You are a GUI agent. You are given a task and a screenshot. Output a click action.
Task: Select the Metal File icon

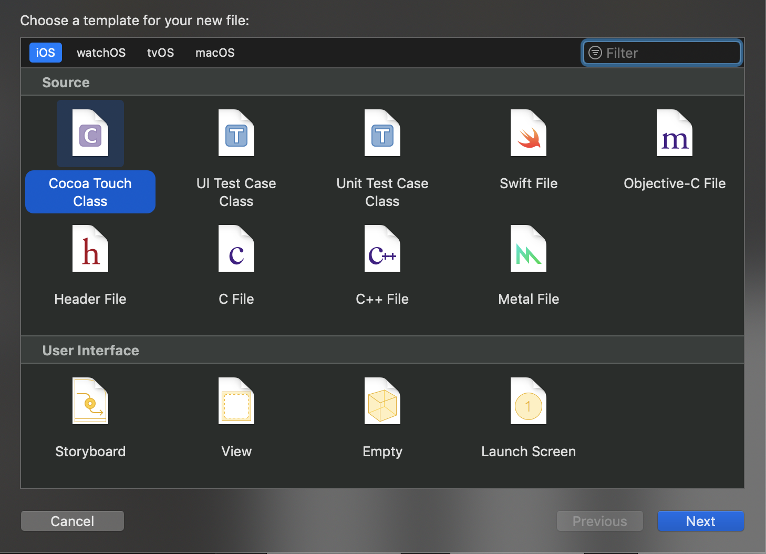point(529,249)
